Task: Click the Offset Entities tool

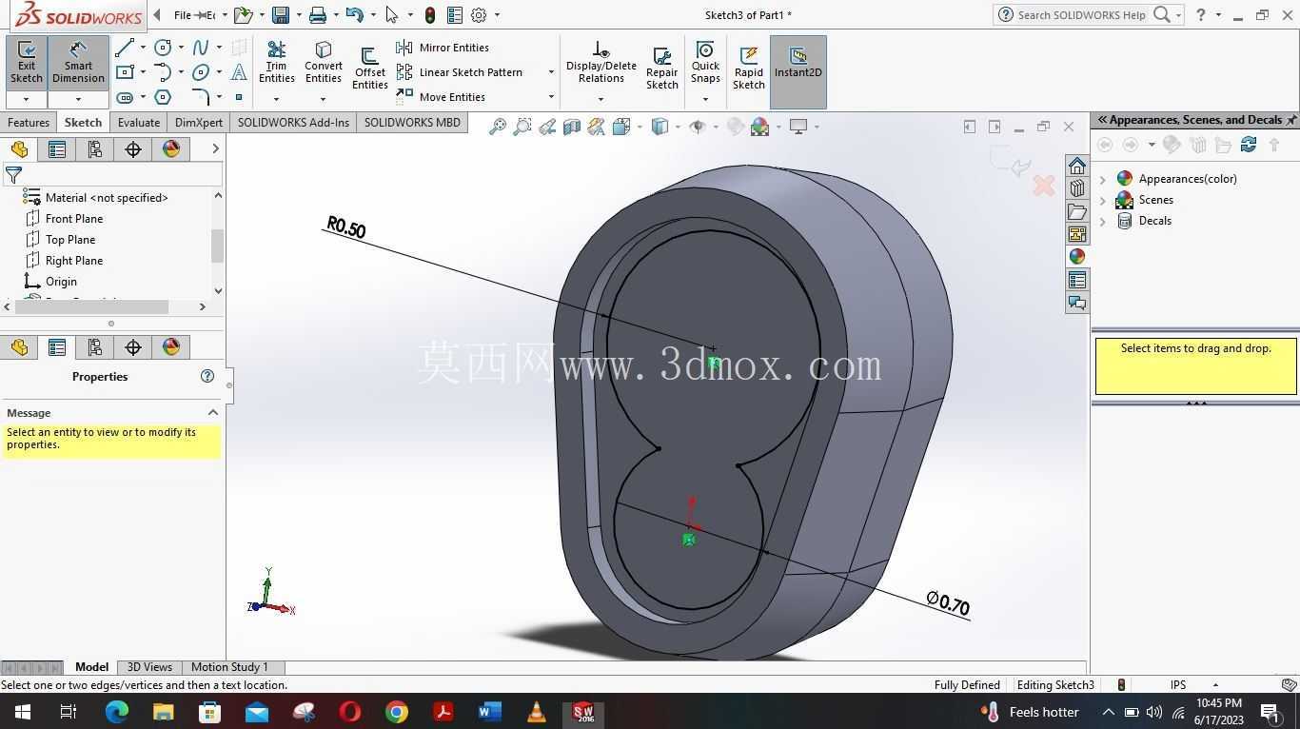Action: point(369,69)
